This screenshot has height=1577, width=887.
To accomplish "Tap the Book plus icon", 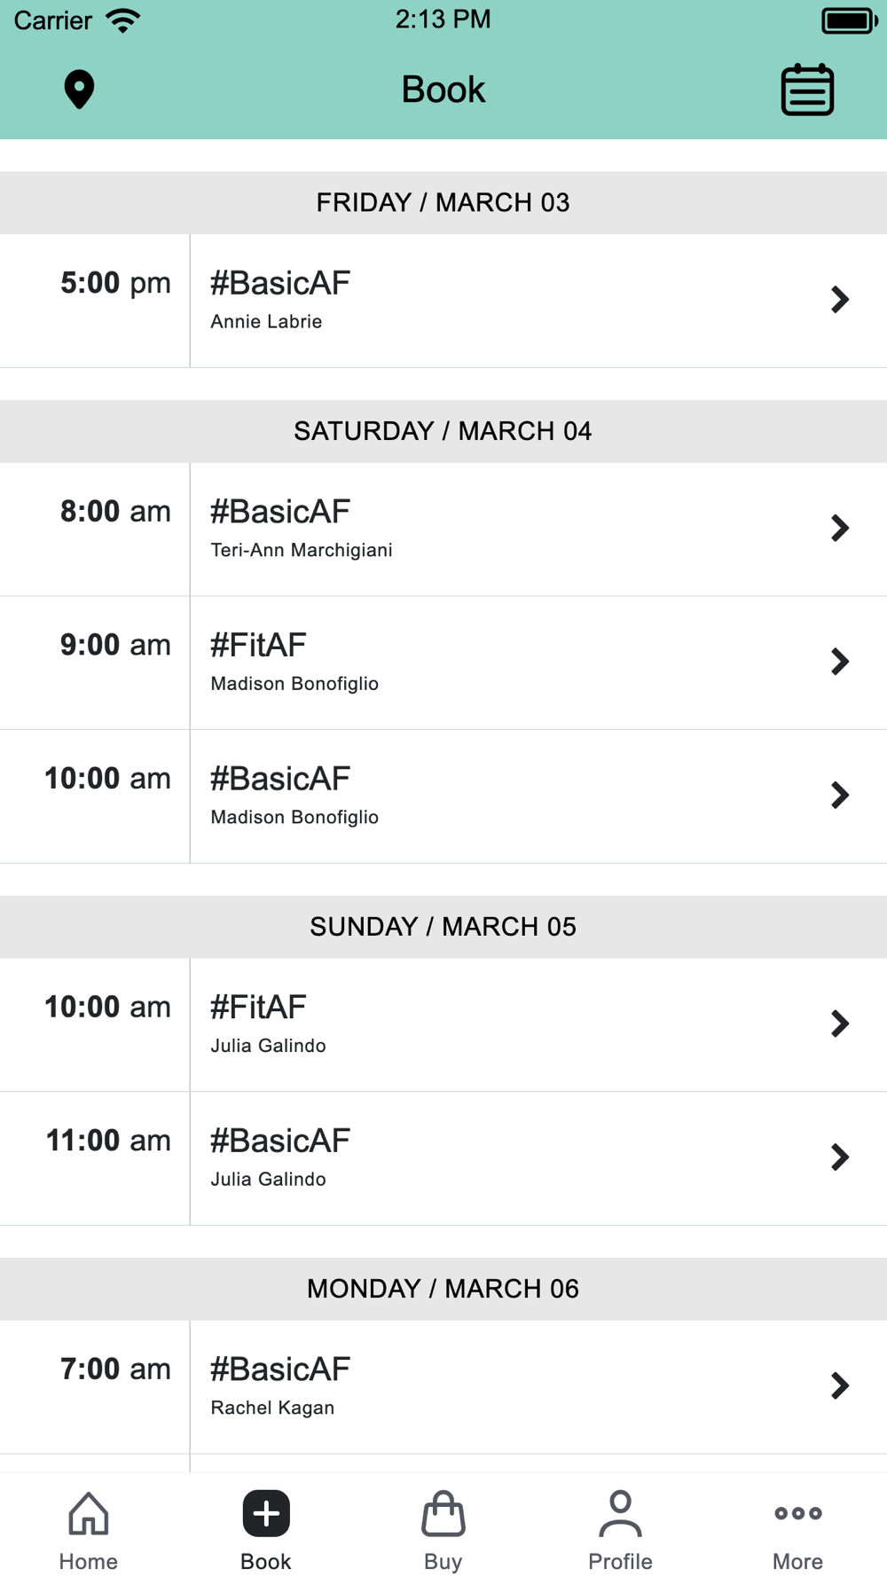I will [266, 1513].
